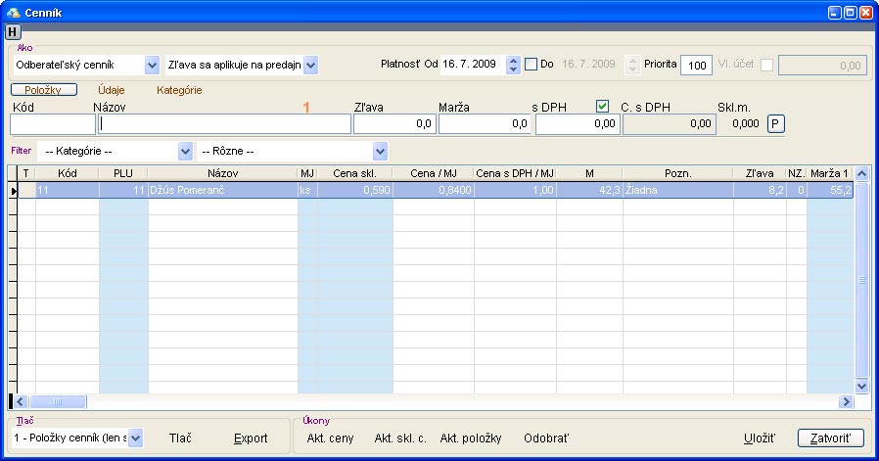Toggle the s DPH checkbox
The height and width of the screenshot is (461, 879).
(603, 106)
